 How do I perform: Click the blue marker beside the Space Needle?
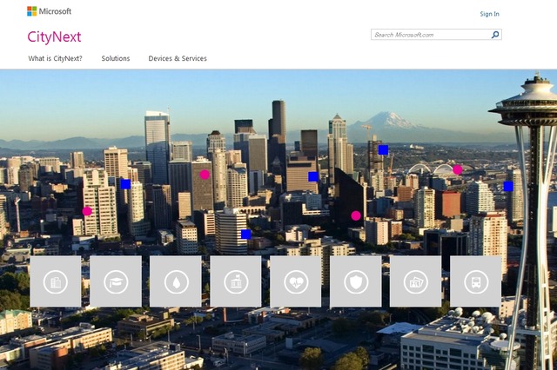(x=508, y=186)
